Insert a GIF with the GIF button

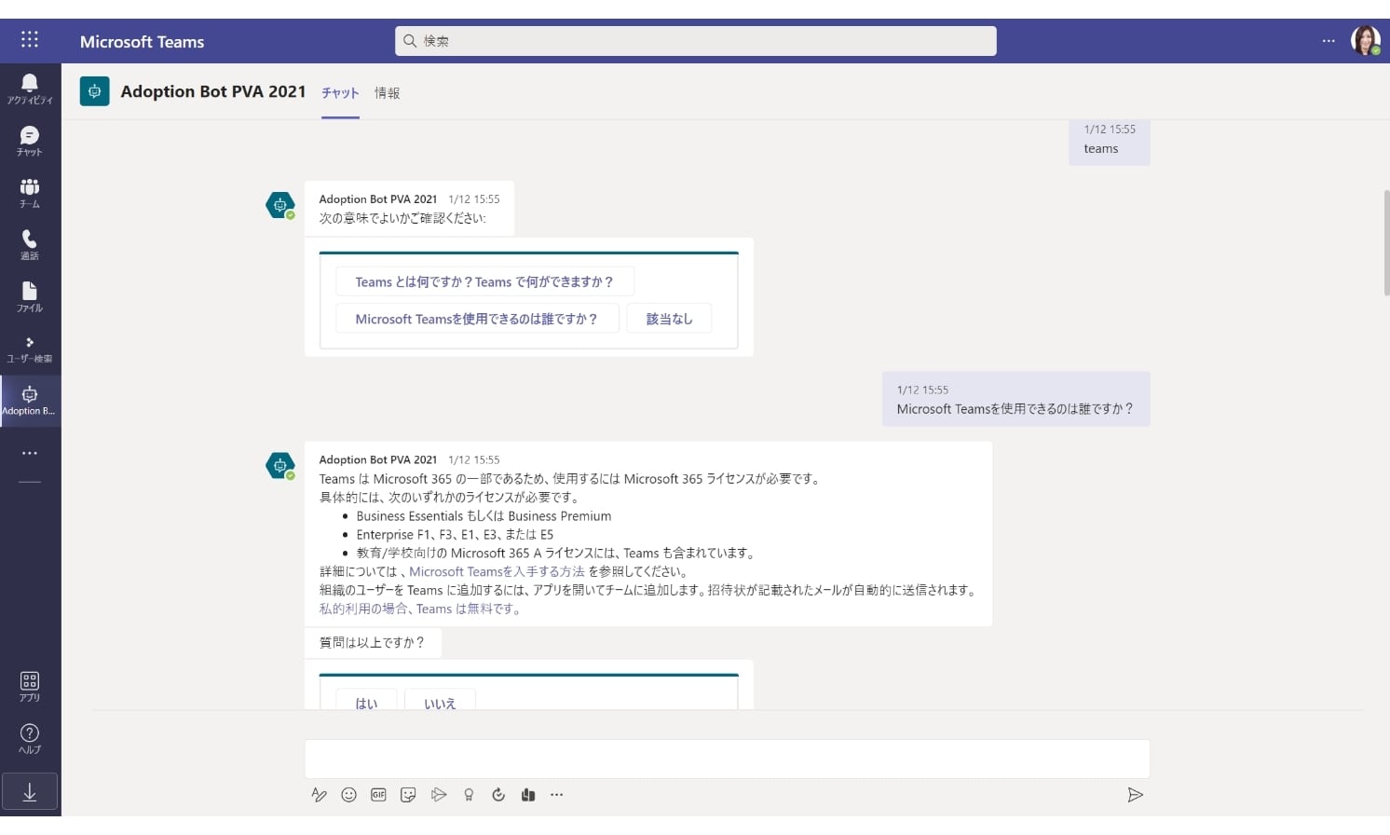click(378, 795)
